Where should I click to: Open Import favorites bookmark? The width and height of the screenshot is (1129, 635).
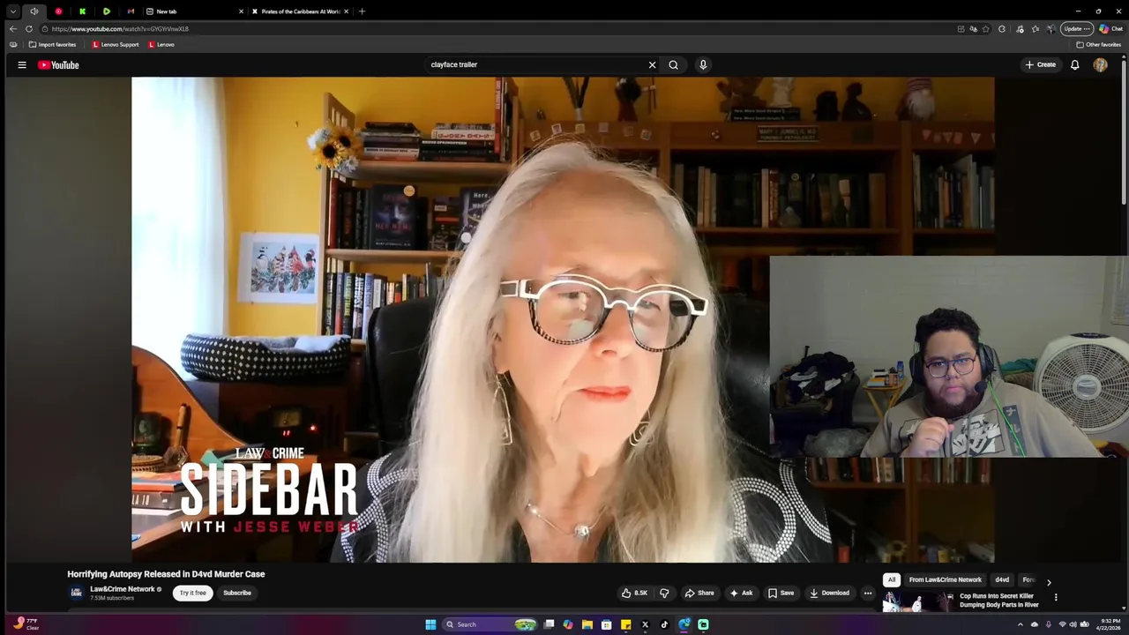[x=52, y=44]
